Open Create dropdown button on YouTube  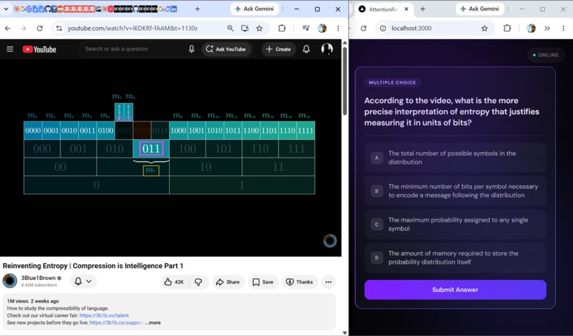[278, 49]
